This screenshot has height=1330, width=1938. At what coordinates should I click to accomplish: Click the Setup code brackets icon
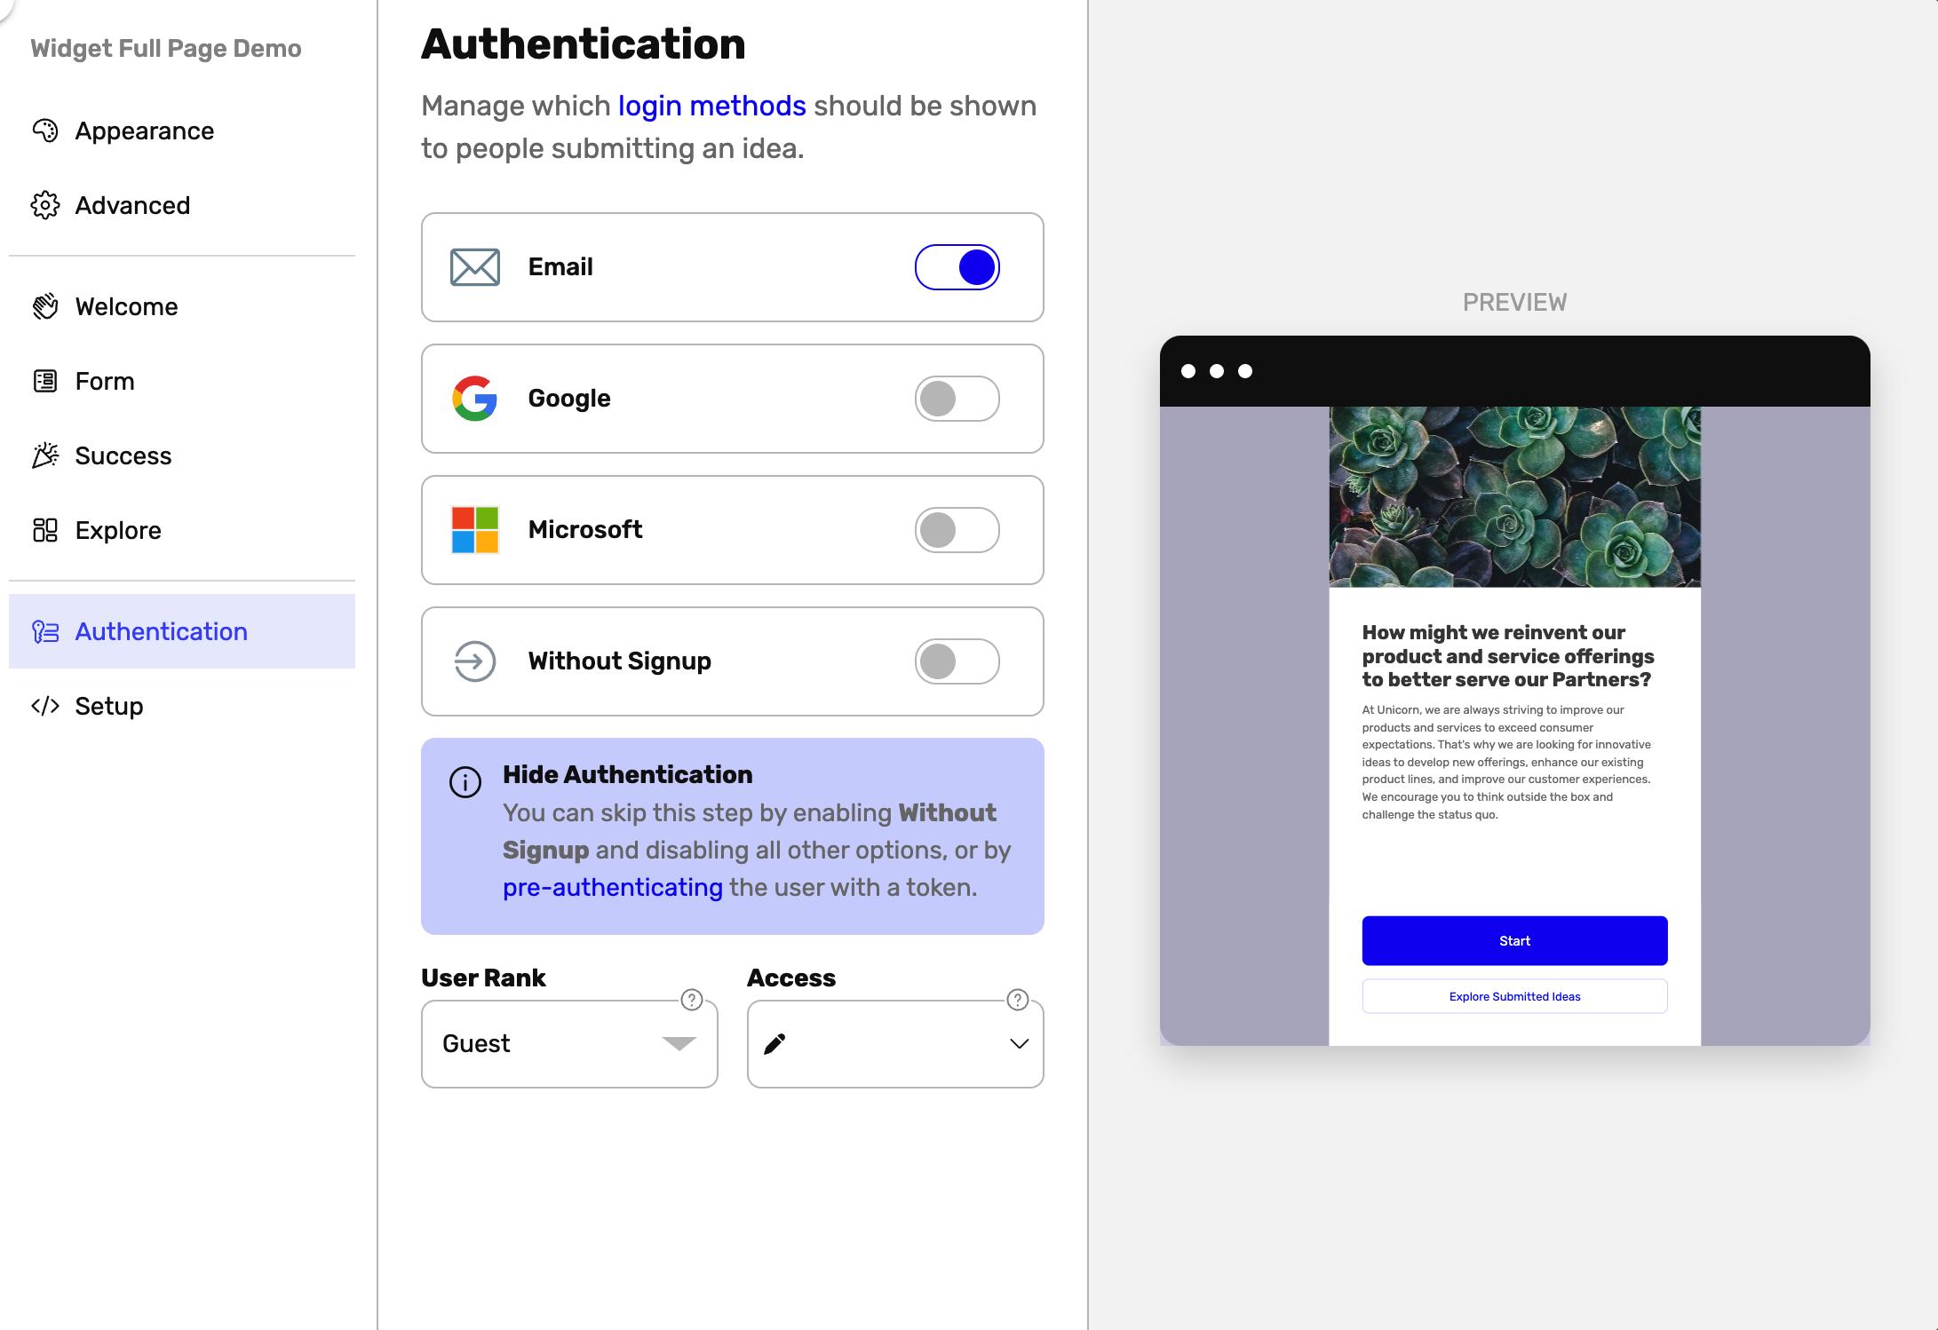pyautogui.click(x=45, y=706)
